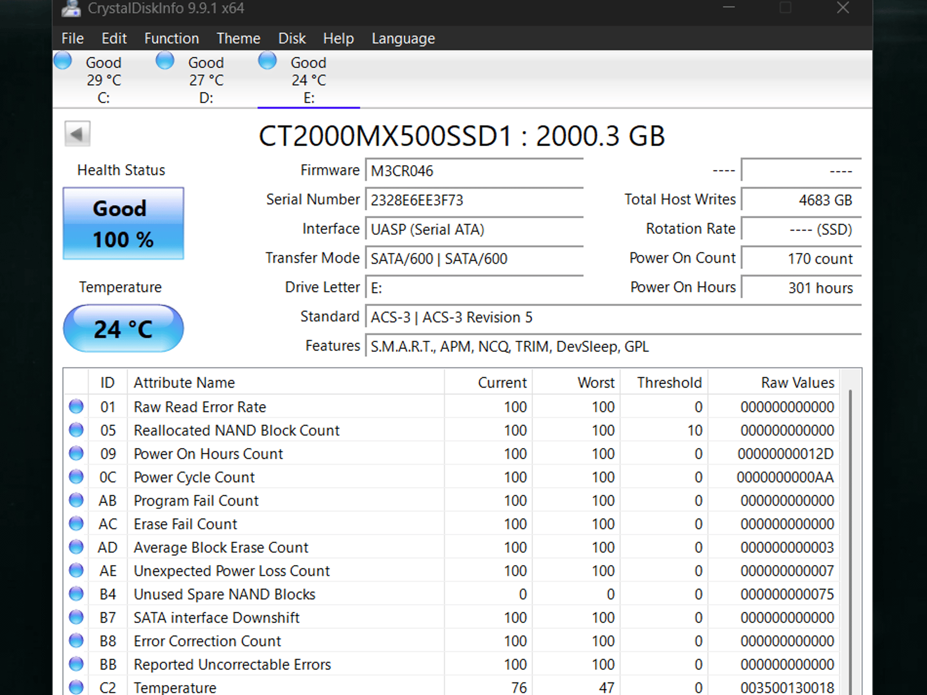The image size is (927, 695).
Task: Click the raw value 003500130018
Action: pyautogui.click(x=788, y=687)
